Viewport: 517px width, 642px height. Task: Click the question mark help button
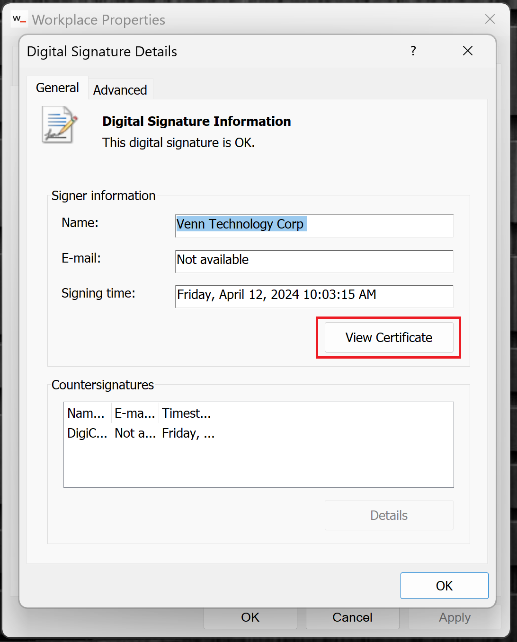[x=413, y=51]
